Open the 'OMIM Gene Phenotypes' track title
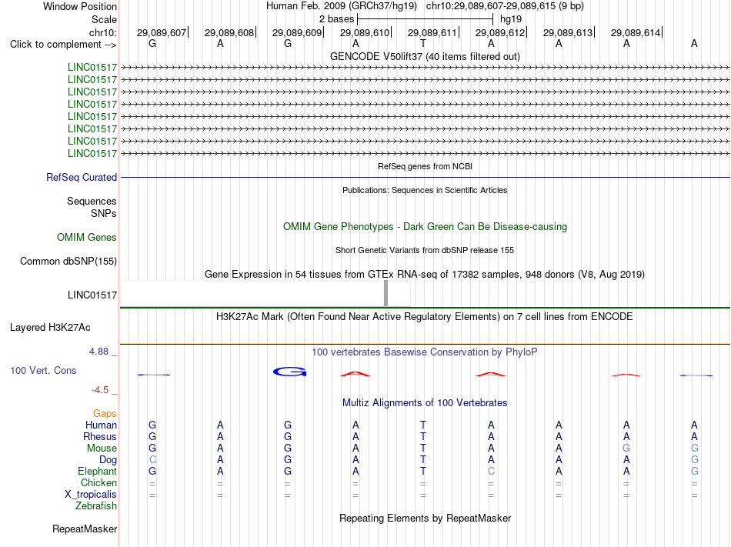This screenshot has width=731, height=547. coord(425,226)
